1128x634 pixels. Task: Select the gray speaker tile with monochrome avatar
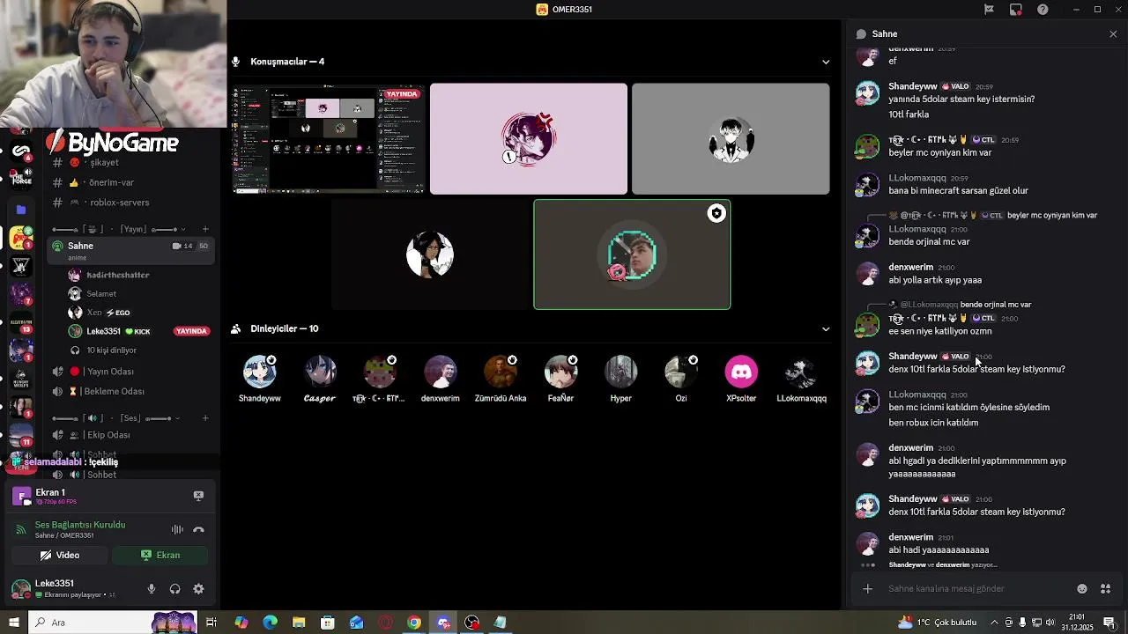tap(731, 139)
